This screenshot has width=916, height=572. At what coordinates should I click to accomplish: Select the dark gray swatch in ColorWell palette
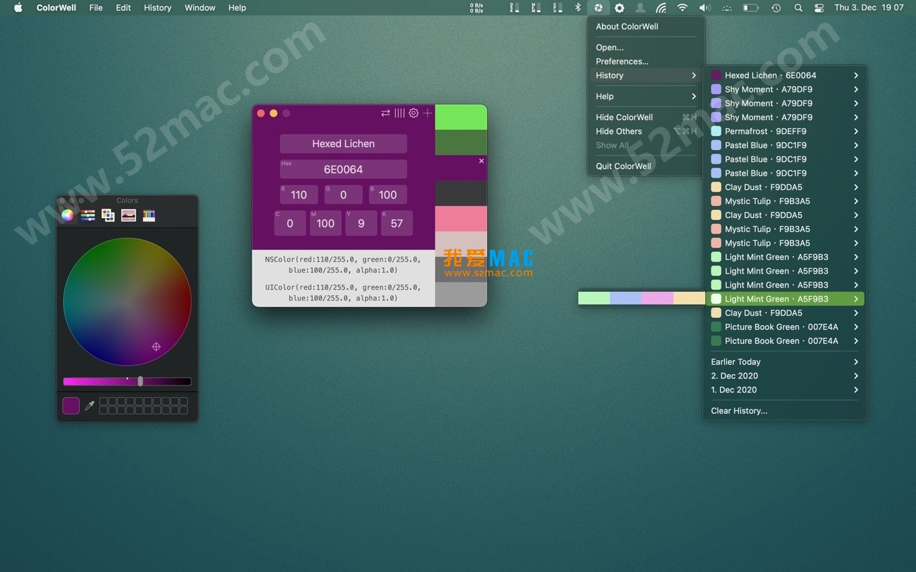461,194
